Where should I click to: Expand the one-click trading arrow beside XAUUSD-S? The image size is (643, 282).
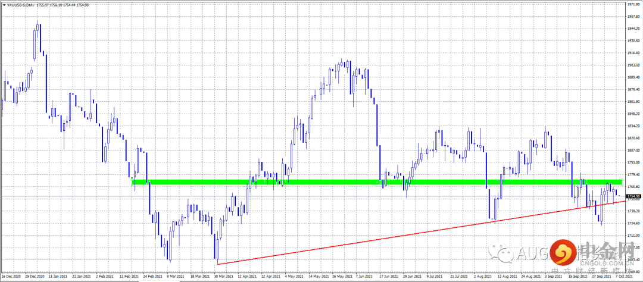point(4,4)
